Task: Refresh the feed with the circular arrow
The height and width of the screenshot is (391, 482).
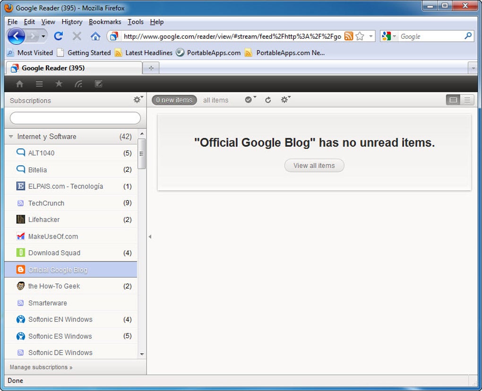Action: click(268, 100)
